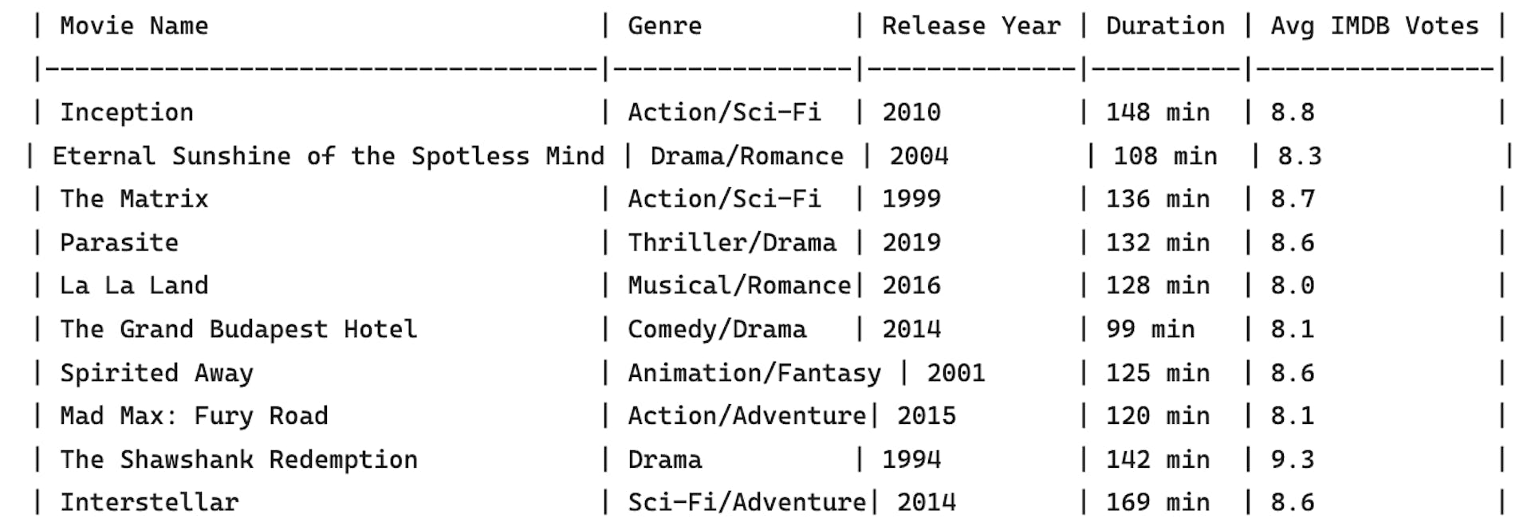Image resolution: width=1531 pixels, height=530 pixels.
Task: Select The Shawshank Redemption title
Action: tap(238, 460)
